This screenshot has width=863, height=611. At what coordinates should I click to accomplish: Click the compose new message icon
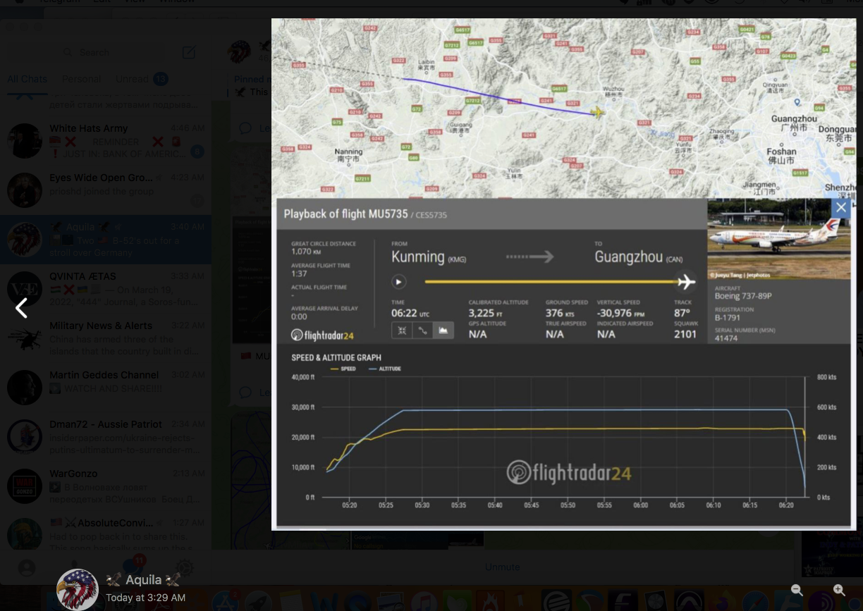pos(189,52)
